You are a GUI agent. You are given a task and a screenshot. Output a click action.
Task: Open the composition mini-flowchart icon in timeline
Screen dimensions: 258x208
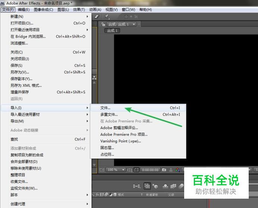coord(137,186)
